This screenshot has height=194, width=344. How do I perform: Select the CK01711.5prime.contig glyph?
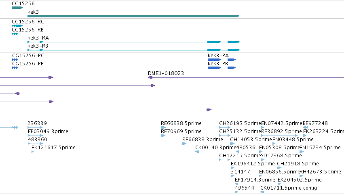coord(262,192)
